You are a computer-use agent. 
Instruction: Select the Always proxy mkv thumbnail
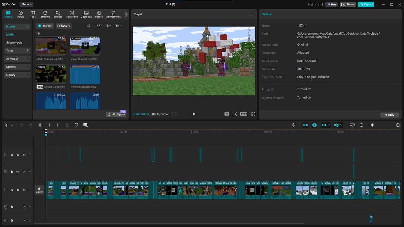(51, 74)
